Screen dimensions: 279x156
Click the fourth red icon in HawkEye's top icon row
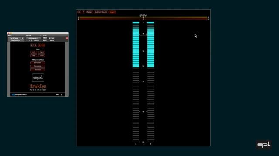click(44, 45)
